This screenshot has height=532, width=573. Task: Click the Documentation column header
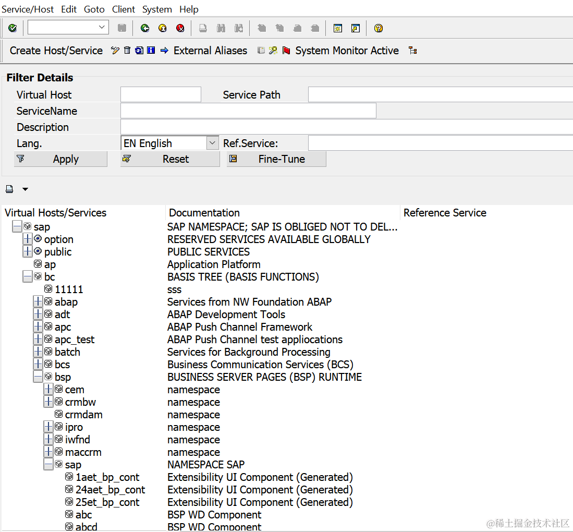pos(204,213)
